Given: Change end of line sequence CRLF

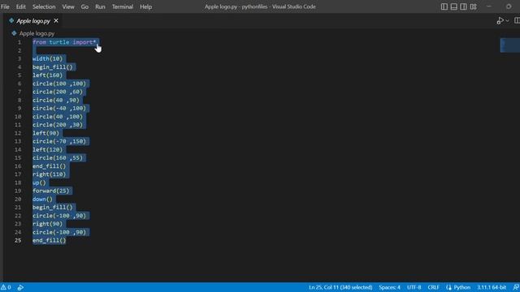Looking at the screenshot, I should coord(433,287).
